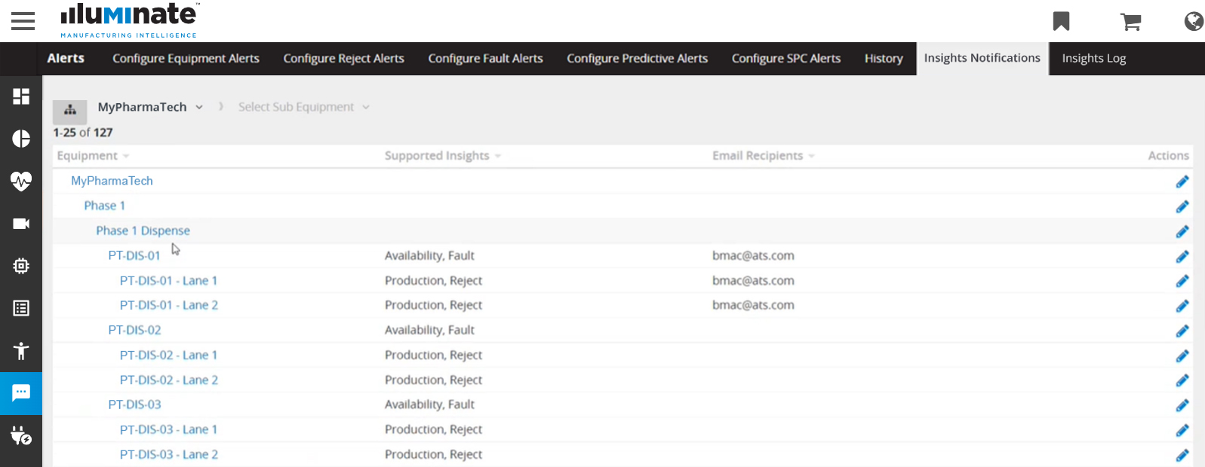Click the equipment hierarchy tree button
Viewport: 1205px width, 467px height.
pyautogui.click(x=70, y=110)
